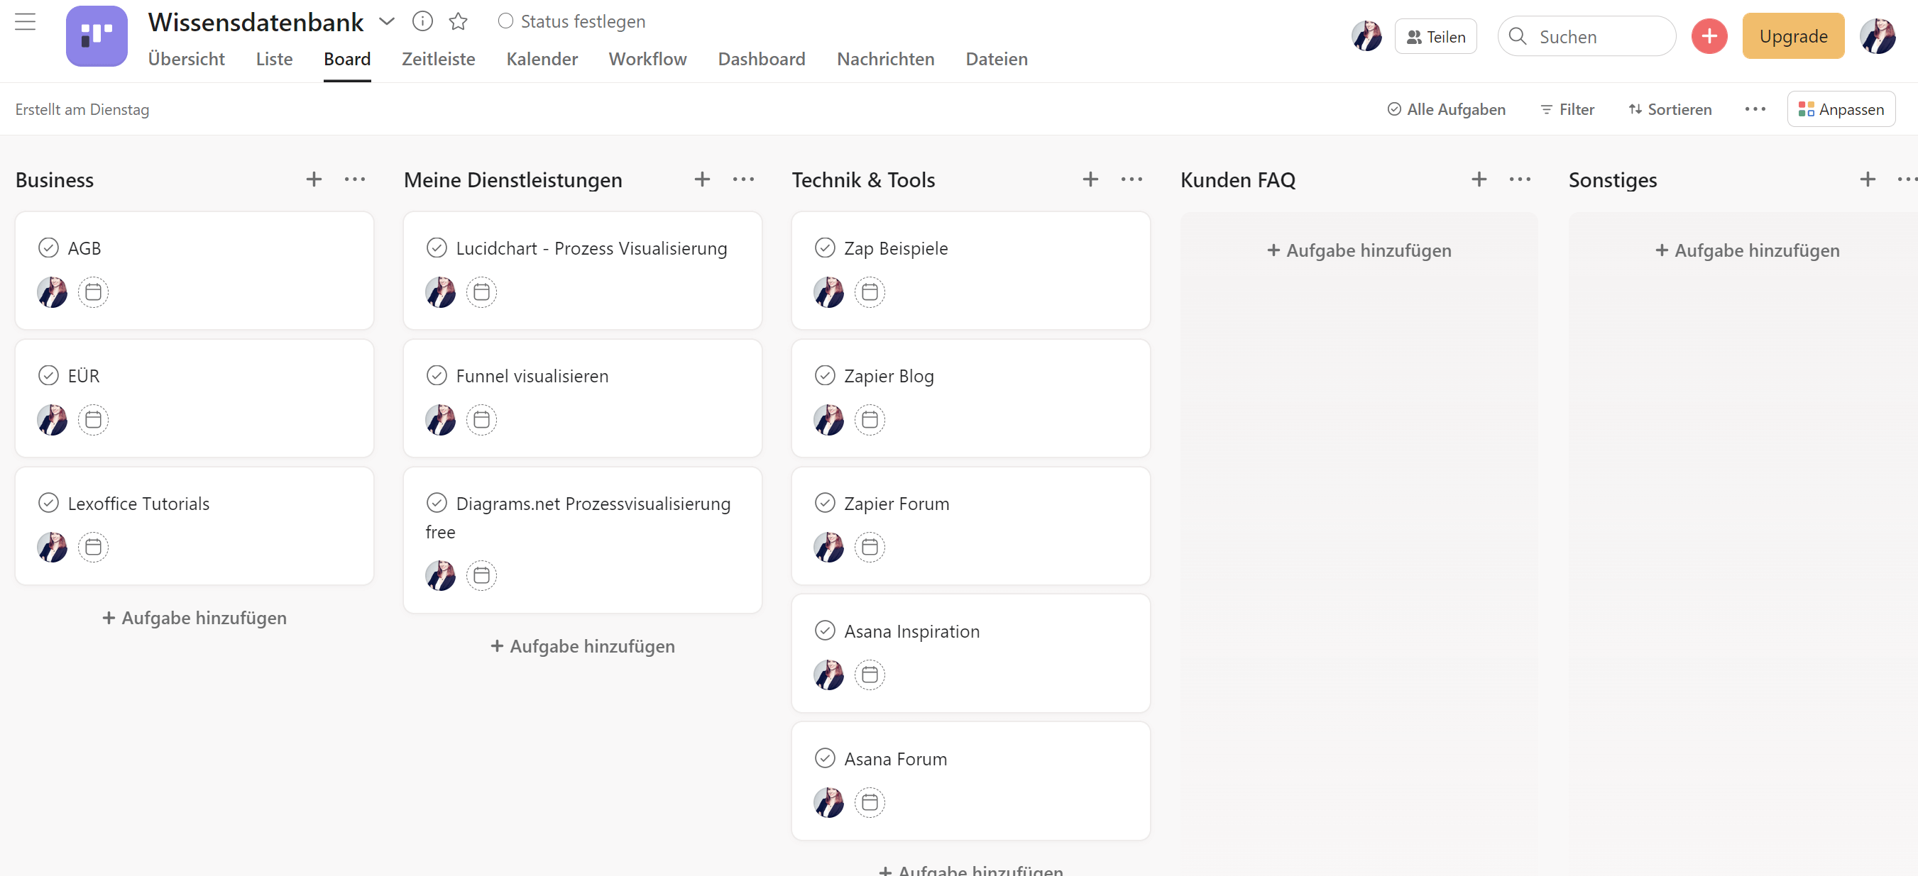
Task: Set due date on Asana Inspiration card
Action: [870, 675]
